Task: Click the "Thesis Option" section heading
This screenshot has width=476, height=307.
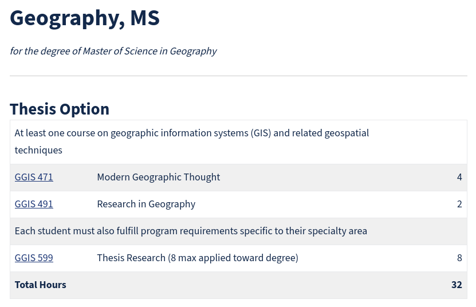Action: [x=60, y=109]
